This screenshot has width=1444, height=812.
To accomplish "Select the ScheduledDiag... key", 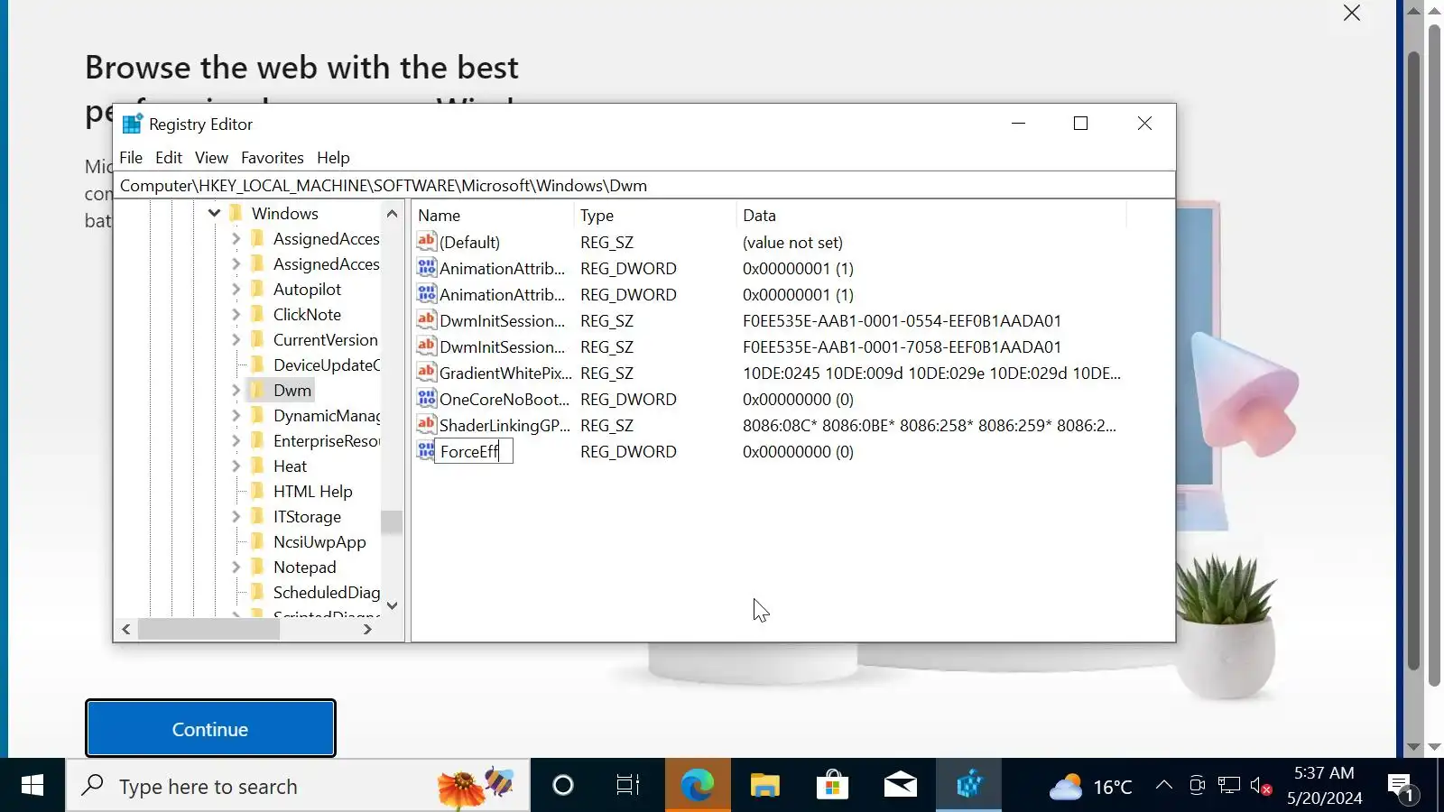I will click(327, 592).
